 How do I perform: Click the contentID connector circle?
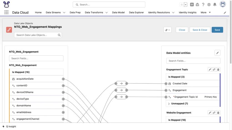pyautogui.click(x=63, y=86)
